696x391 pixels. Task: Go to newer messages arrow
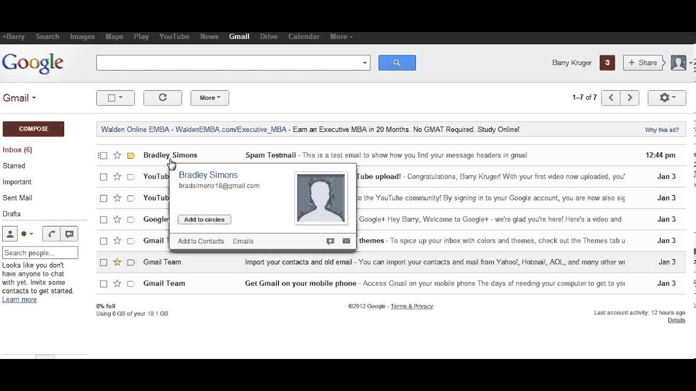[x=611, y=98]
